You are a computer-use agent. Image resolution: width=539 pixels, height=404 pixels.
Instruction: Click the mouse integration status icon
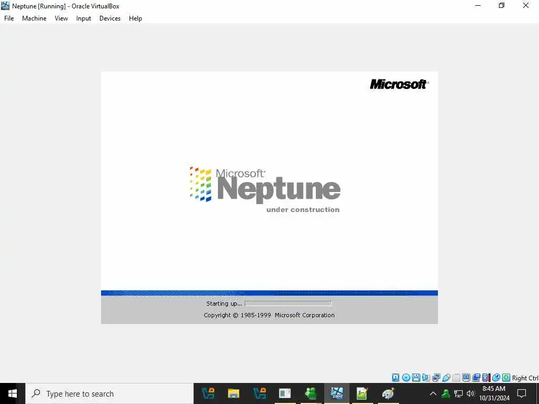[x=496, y=378]
